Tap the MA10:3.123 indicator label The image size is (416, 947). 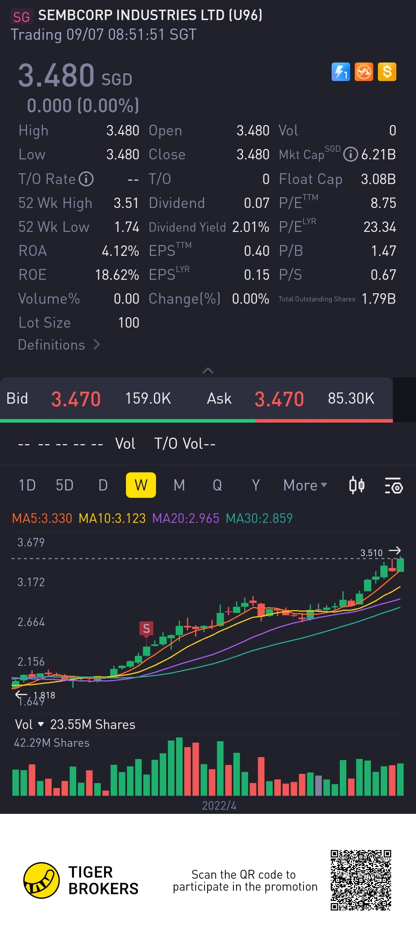pos(112,518)
